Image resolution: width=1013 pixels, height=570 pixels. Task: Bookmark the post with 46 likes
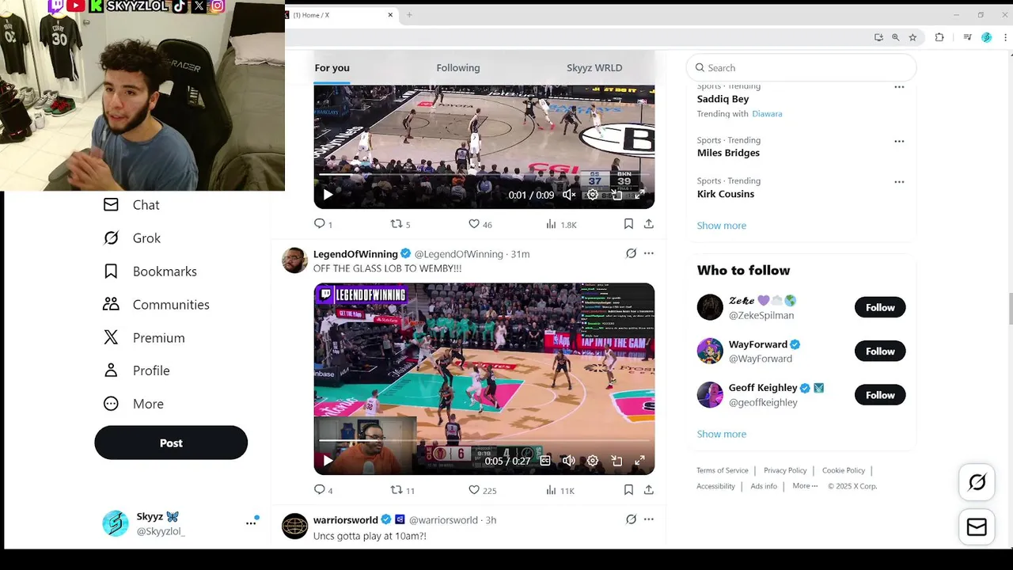pyautogui.click(x=628, y=225)
